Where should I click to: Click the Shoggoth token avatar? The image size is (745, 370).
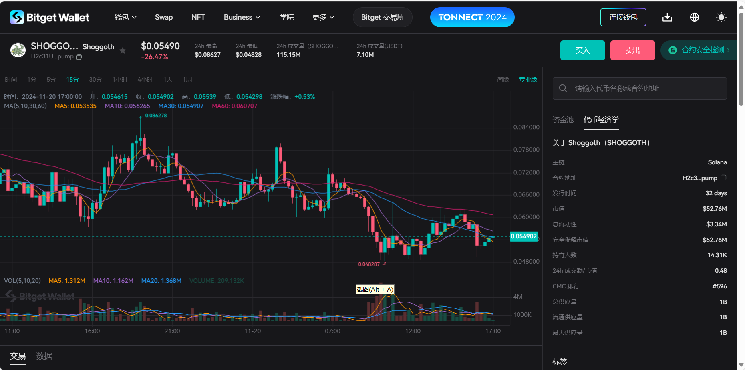18,50
